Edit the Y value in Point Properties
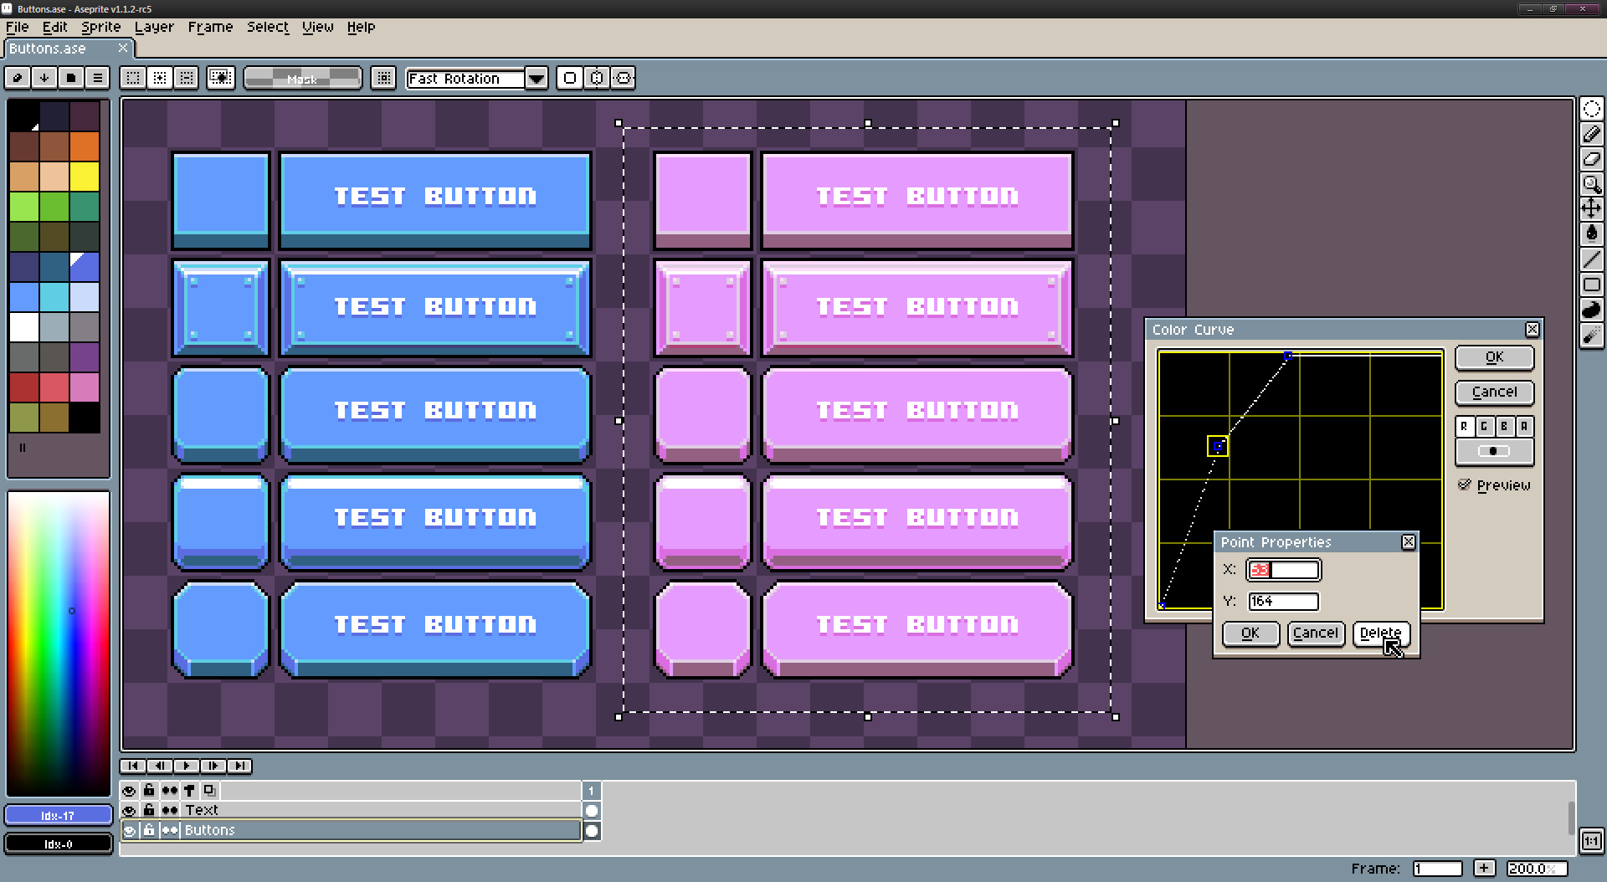The height and width of the screenshot is (882, 1607). coord(1283,601)
